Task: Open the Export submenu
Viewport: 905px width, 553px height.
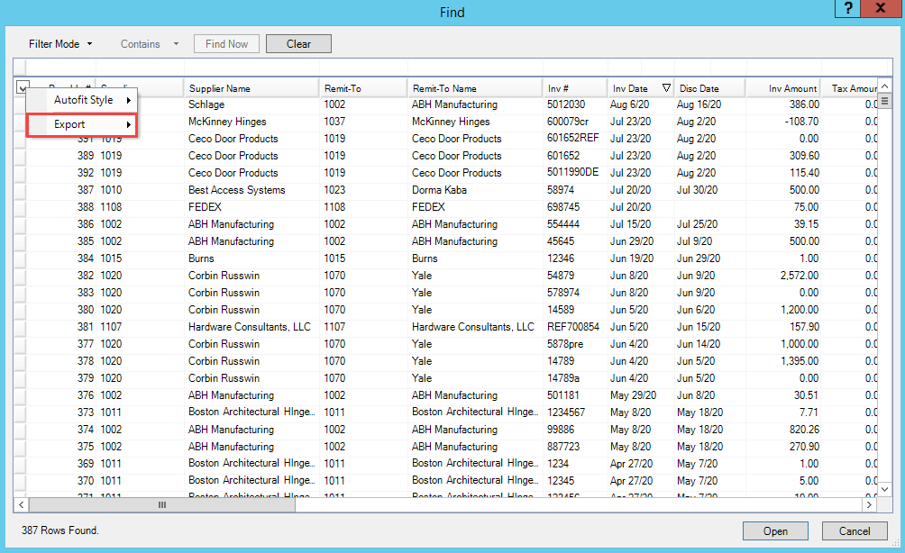Action: tap(82, 124)
